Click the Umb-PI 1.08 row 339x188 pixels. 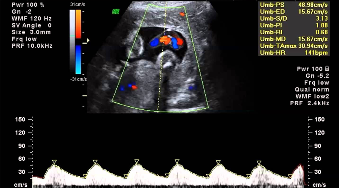click(294, 26)
